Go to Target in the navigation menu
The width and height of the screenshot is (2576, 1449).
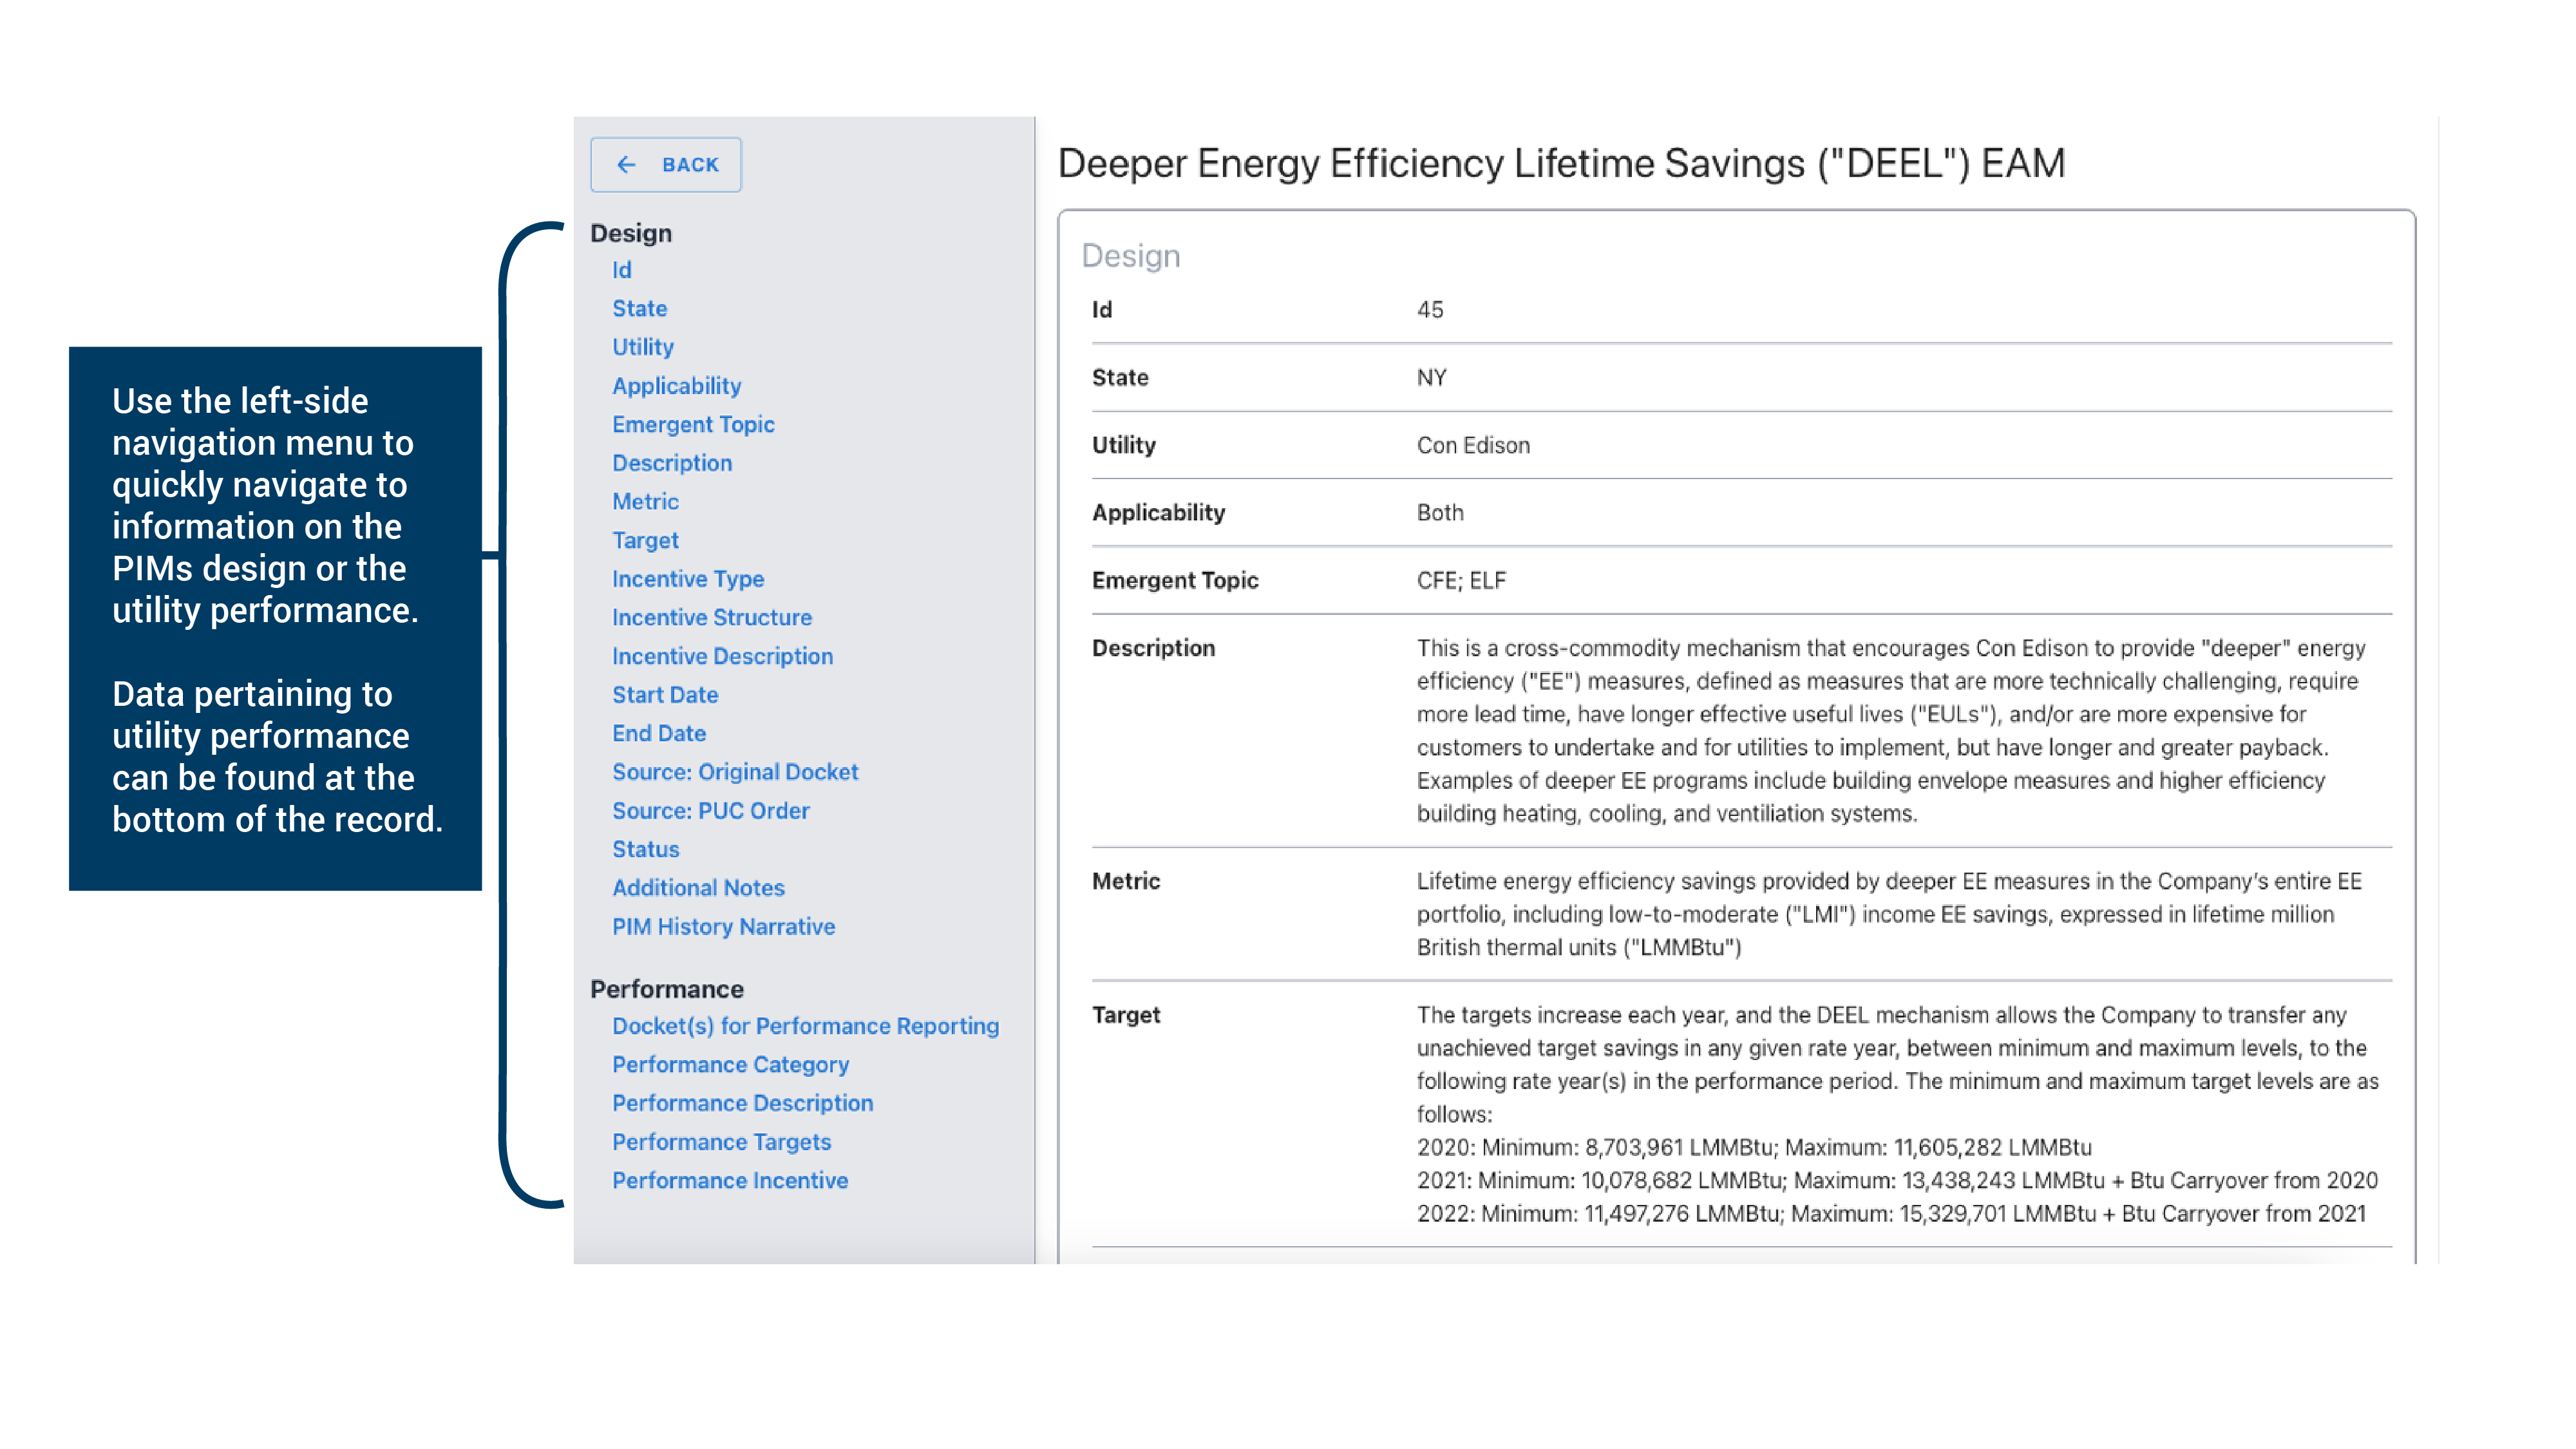[646, 541]
